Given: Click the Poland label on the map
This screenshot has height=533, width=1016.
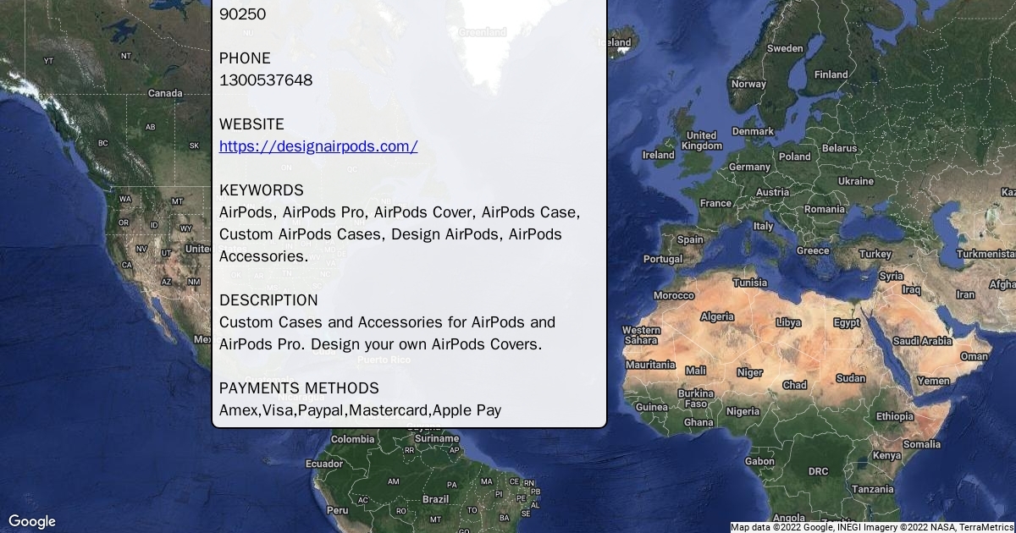Looking at the screenshot, I should [x=794, y=157].
